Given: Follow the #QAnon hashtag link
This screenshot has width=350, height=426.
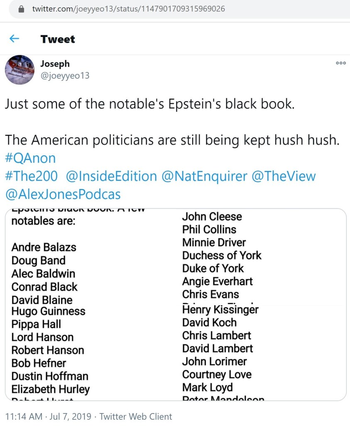Looking at the screenshot, I should click(30, 158).
